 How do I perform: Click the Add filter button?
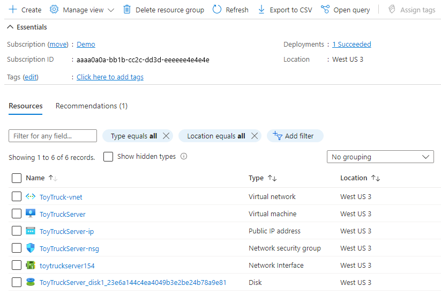pos(295,136)
